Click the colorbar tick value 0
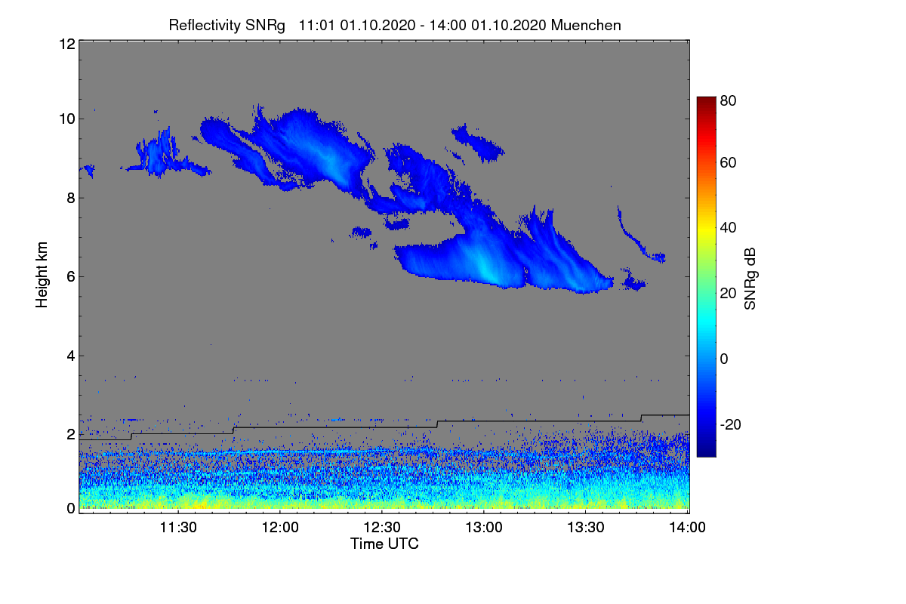Image resolution: width=906 pixels, height=604 pixels. (x=725, y=359)
